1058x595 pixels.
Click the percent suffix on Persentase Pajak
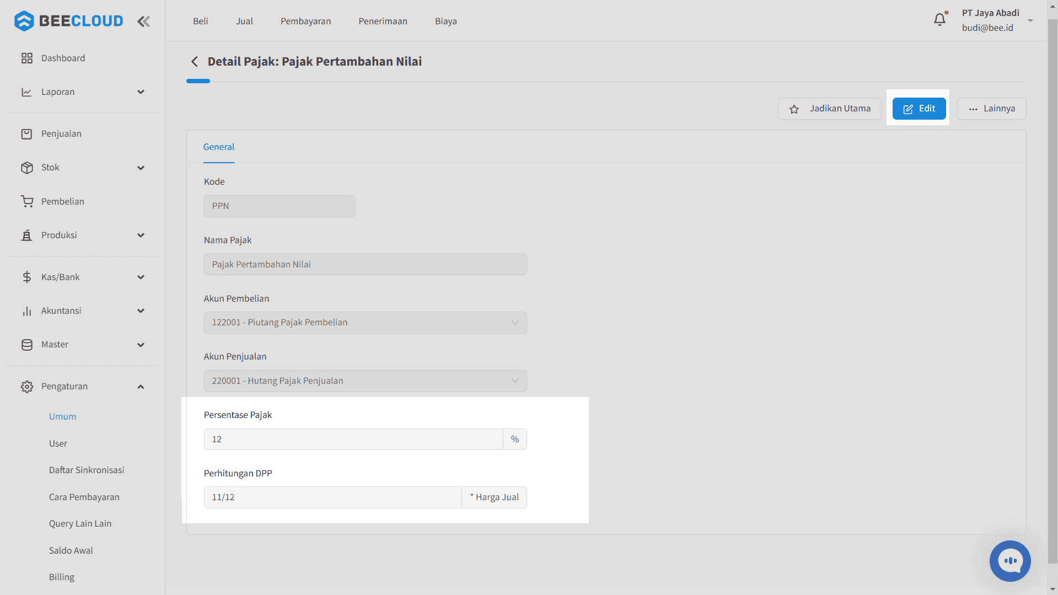(x=515, y=439)
